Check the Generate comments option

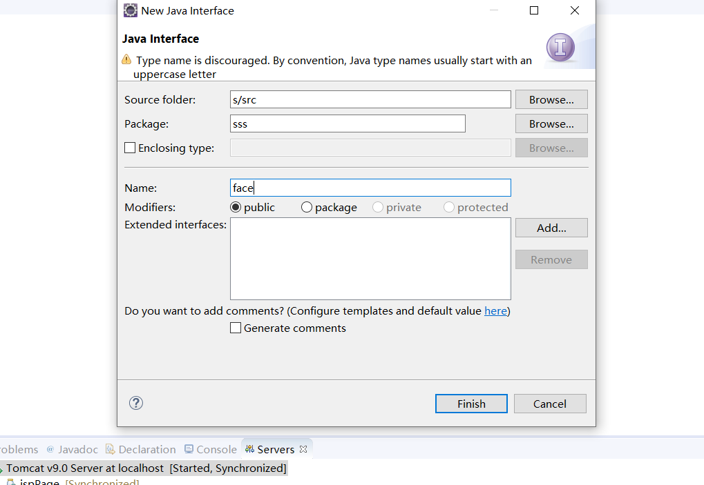point(236,328)
